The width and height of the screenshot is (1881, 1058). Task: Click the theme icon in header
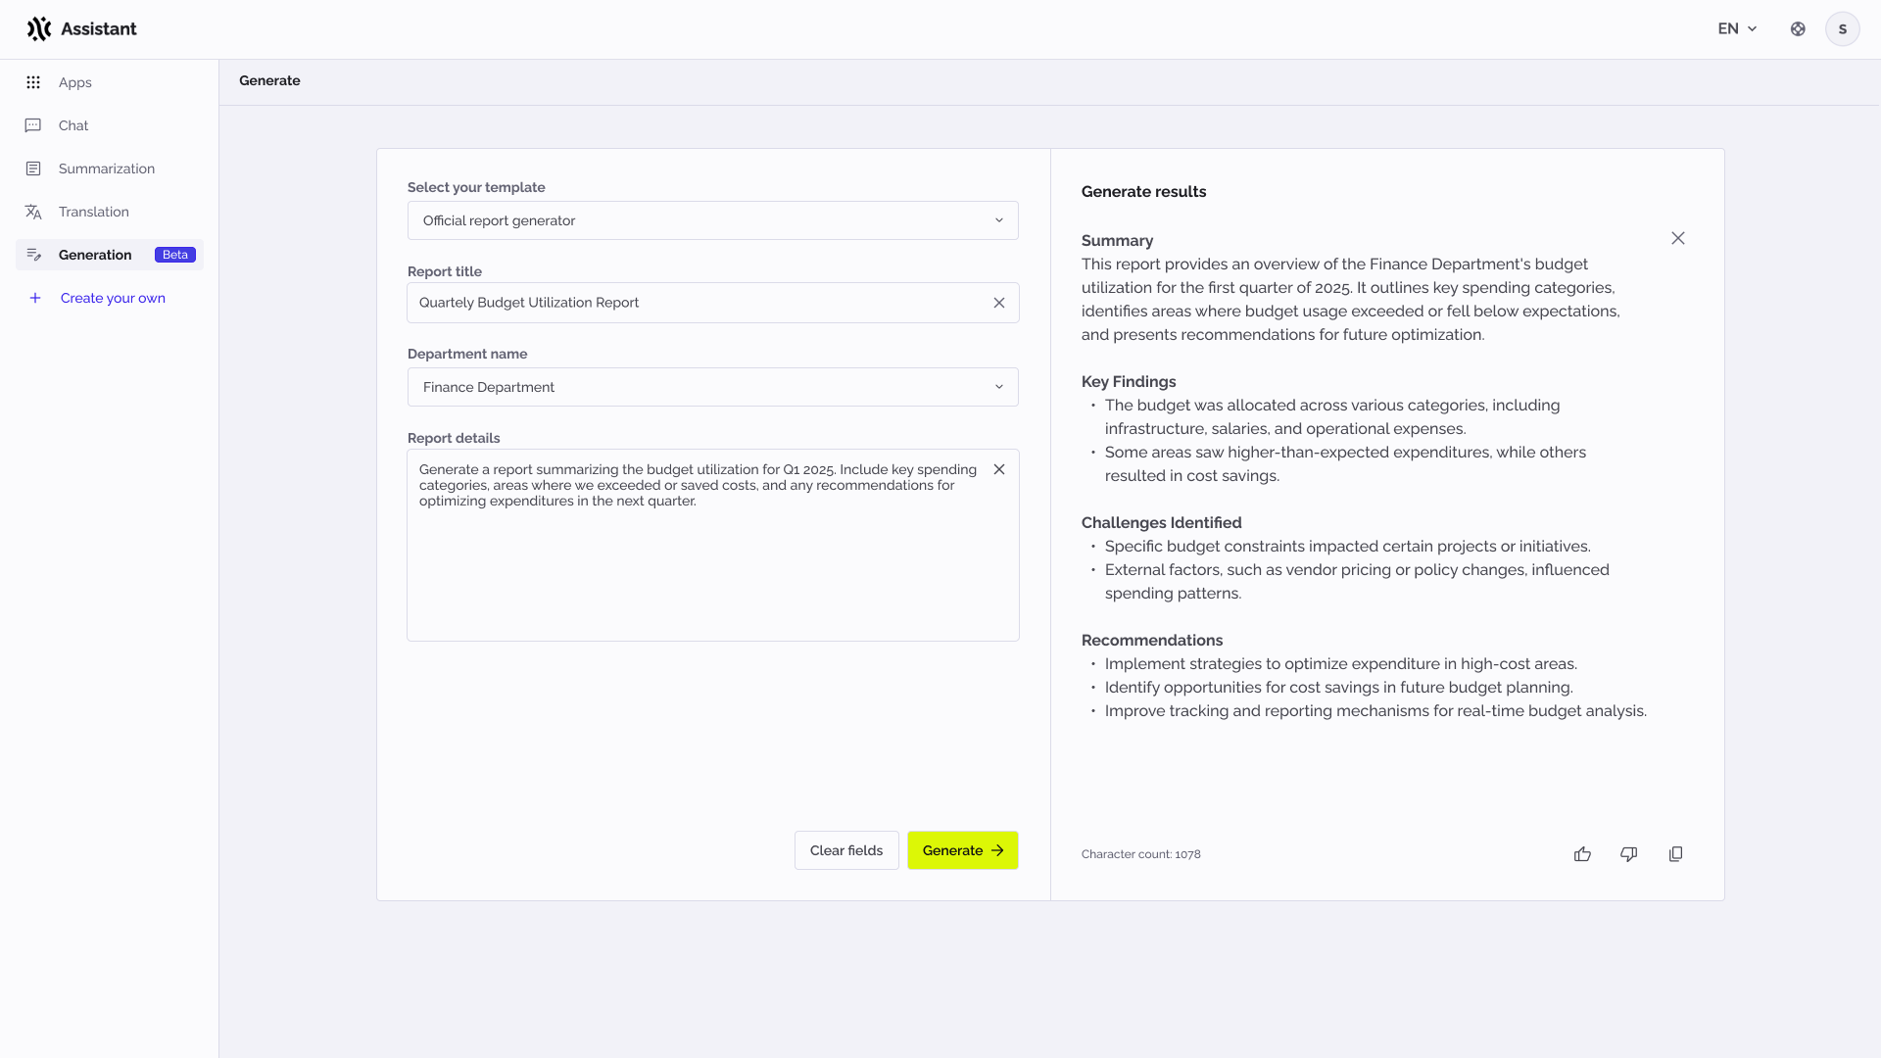pyautogui.click(x=1798, y=29)
